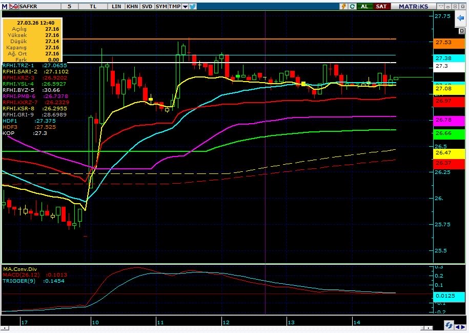Click the green 26.66 price label
Viewport: 469px width, 333px height.
448,133
